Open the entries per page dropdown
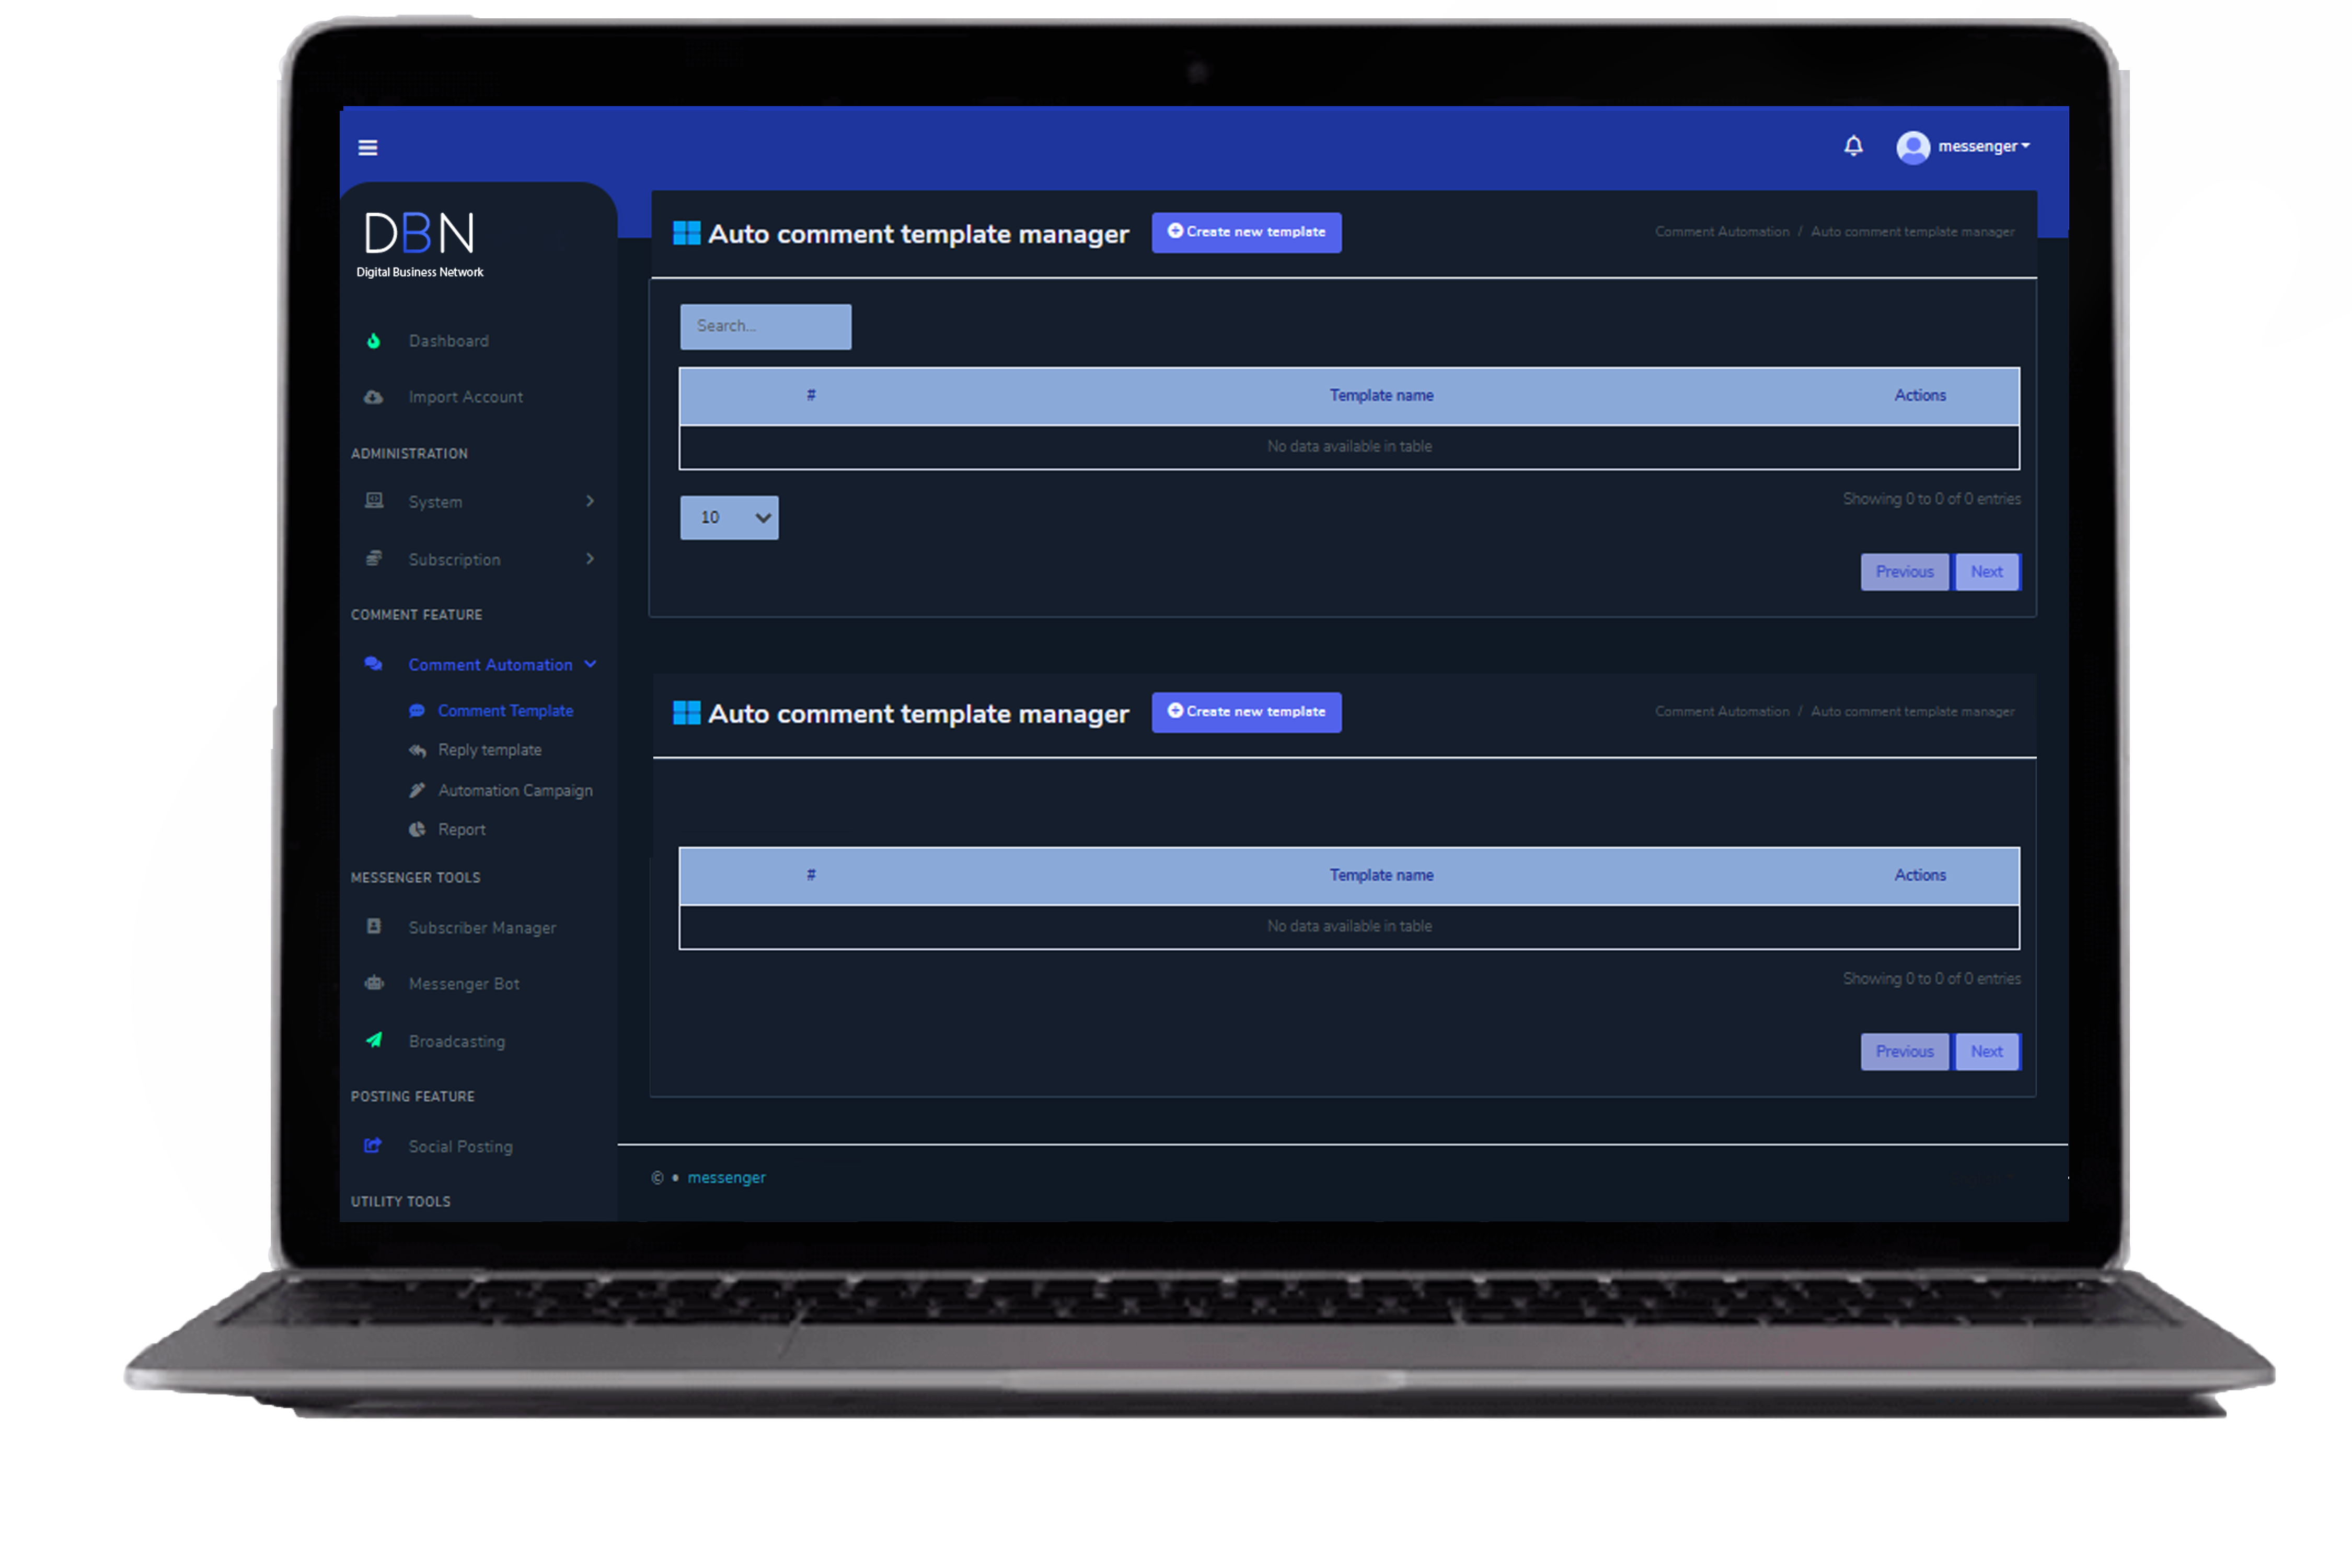Screen dimensions: 2352x1568 (729, 517)
